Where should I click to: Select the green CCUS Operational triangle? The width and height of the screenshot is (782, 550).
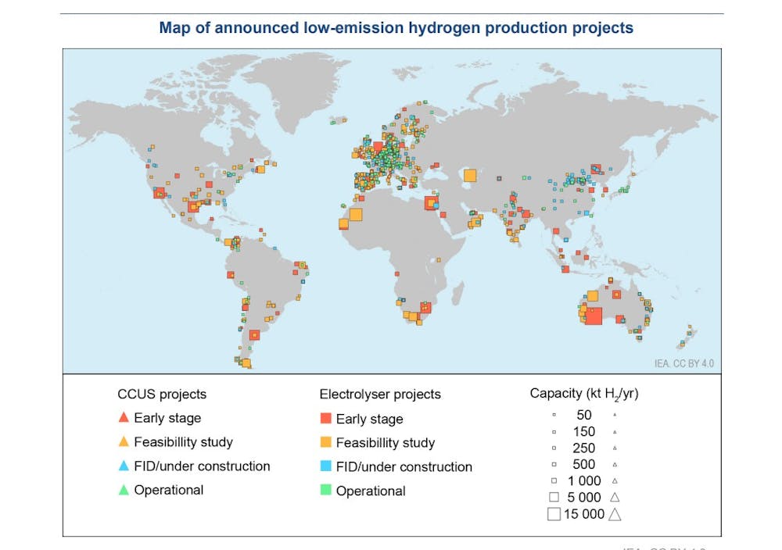tap(124, 489)
